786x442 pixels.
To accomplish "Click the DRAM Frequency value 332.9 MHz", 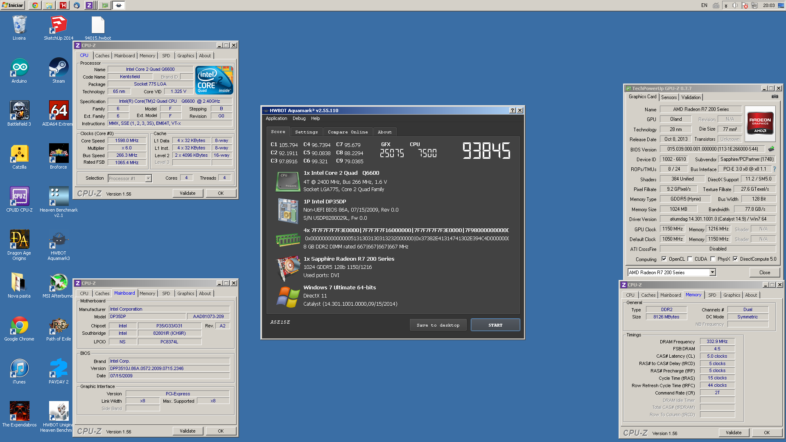I will click(717, 341).
